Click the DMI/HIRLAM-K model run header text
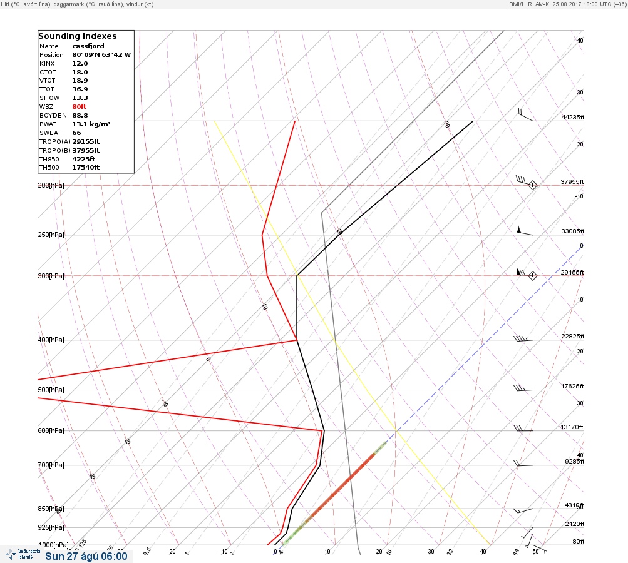 (x=567, y=4)
